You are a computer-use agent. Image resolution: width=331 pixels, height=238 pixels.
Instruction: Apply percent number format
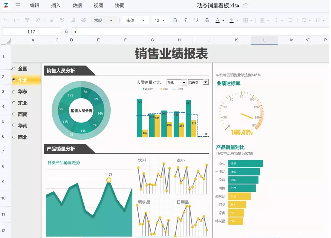click(62, 20)
